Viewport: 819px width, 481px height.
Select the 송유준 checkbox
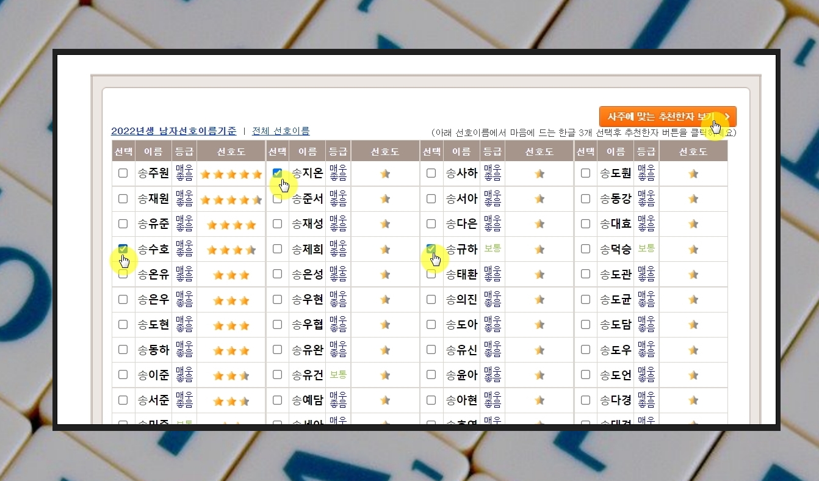(123, 223)
